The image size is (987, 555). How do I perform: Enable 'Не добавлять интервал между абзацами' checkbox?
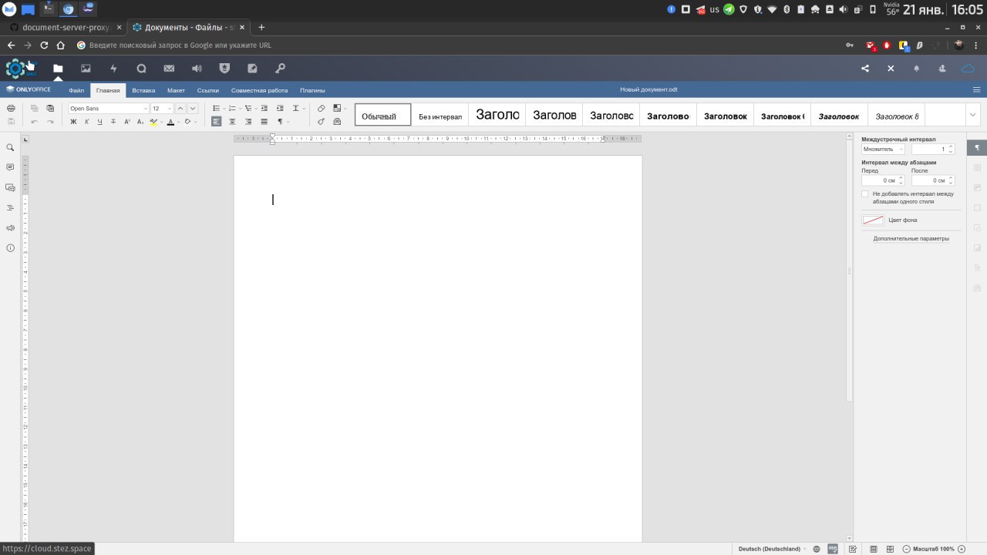(x=865, y=194)
